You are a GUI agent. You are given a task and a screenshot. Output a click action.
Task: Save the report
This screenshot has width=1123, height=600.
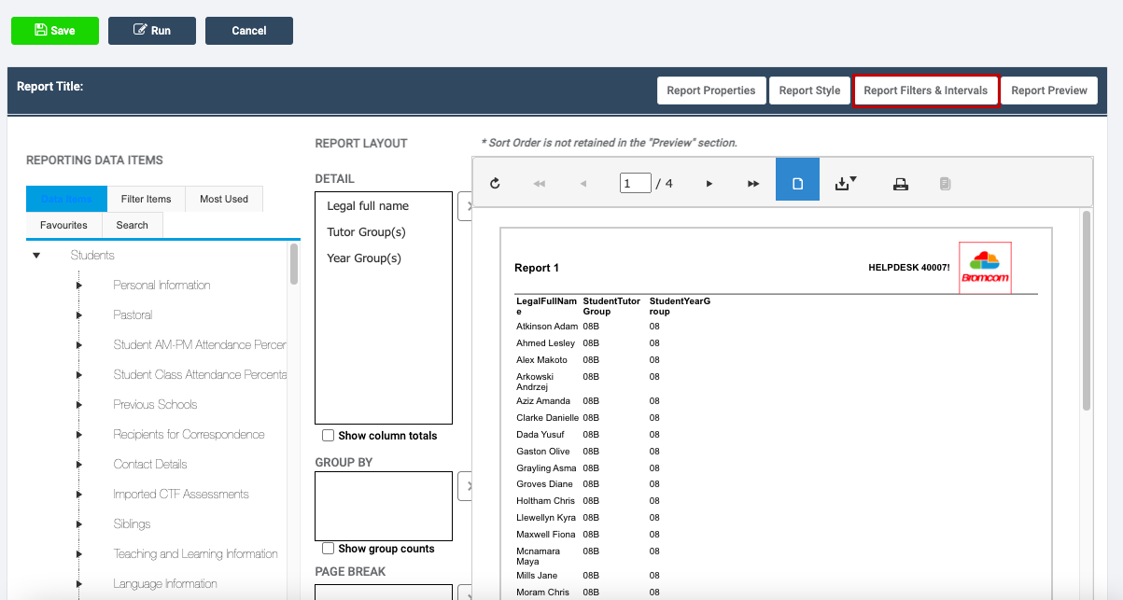click(x=54, y=30)
